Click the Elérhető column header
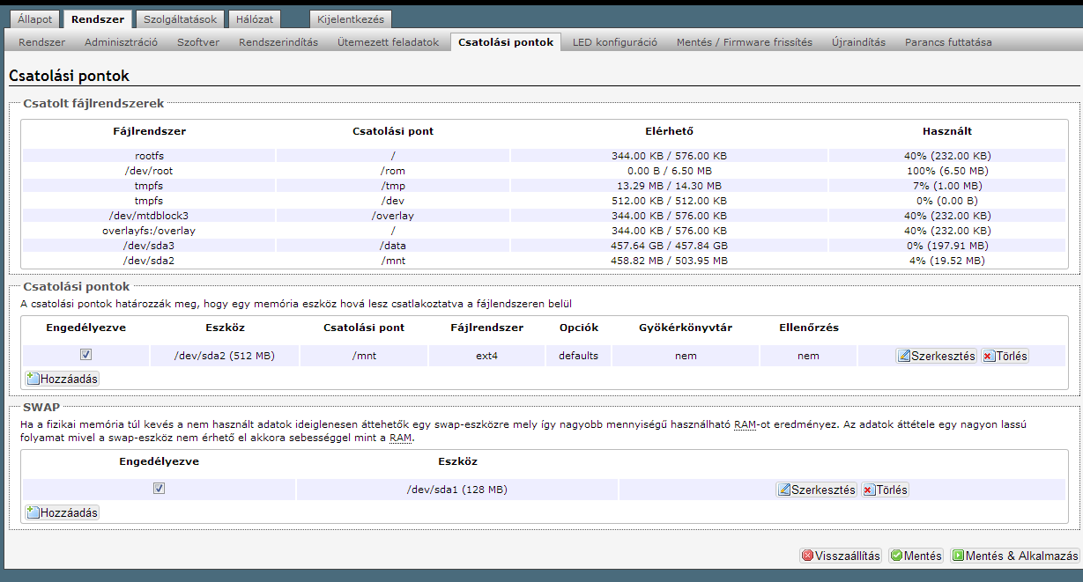The width and height of the screenshot is (1083, 582). [669, 131]
